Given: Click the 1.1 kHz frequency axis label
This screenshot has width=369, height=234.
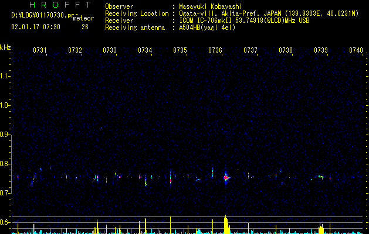Looking at the screenshot, I should pos(5,76).
